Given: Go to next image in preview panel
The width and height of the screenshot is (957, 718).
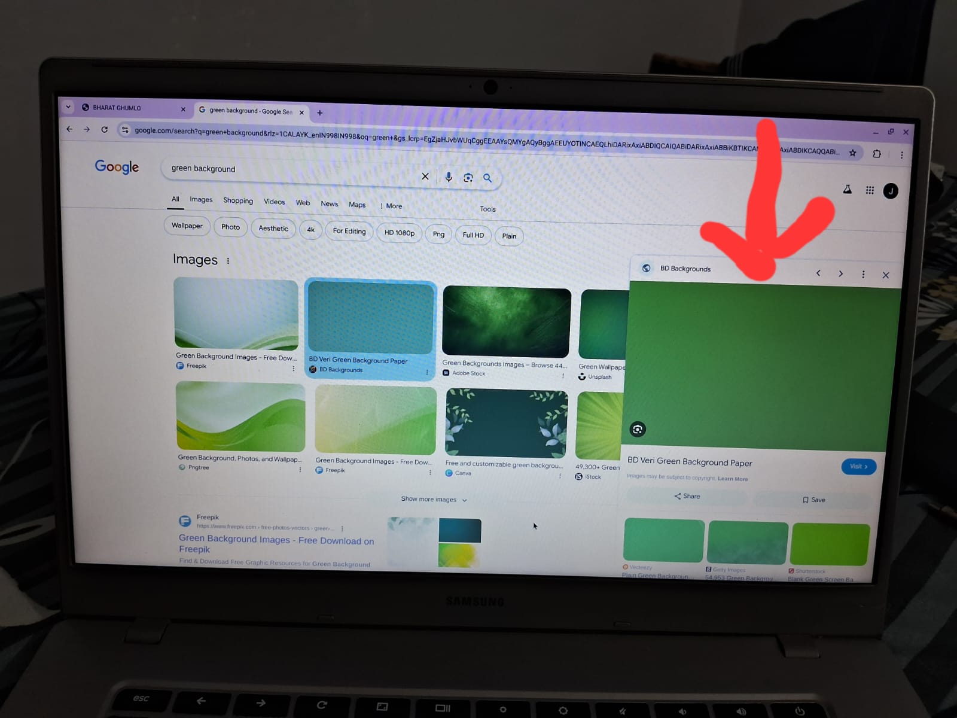Looking at the screenshot, I should pyautogui.click(x=841, y=273).
